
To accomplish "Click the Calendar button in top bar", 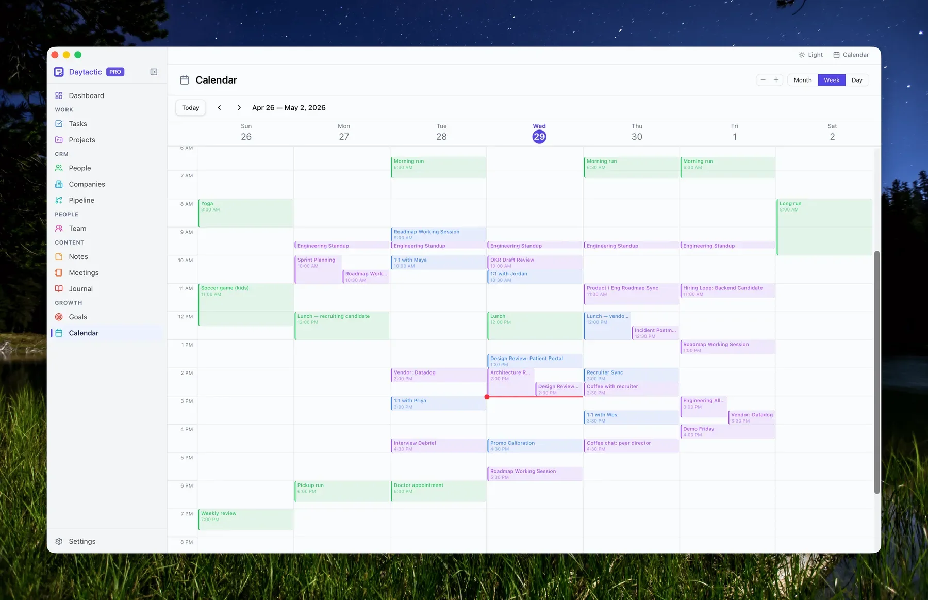I will (851, 55).
